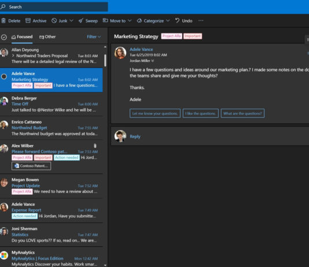The width and height of the screenshot is (309, 267).
Task: Open Debra Berger's Time Off email
Action: pyautogui.click(x=51, y=104)
